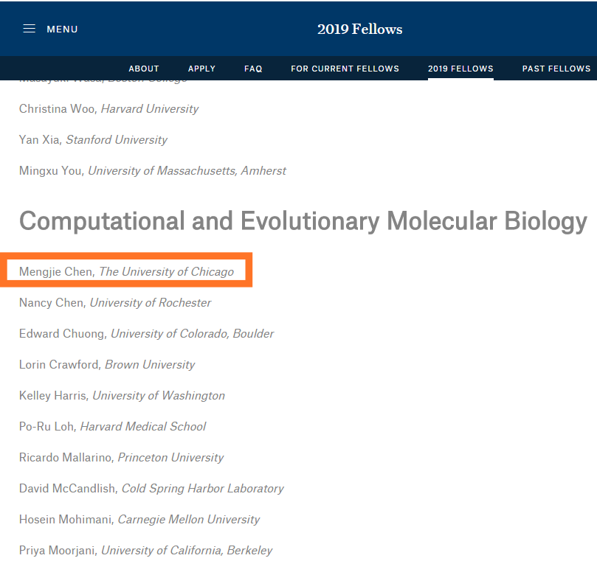
Task: Switch to the 2019 Fellows tab
Action: click(x=460, y=69)
